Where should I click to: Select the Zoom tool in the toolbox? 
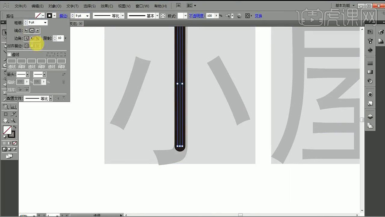click(x=14, y=121)
